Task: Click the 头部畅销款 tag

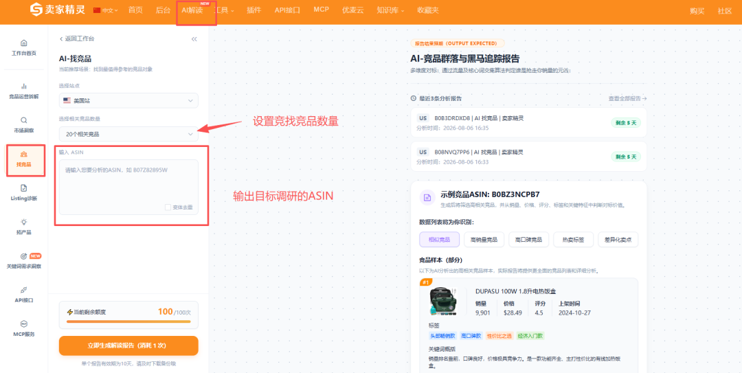Action: (442, 336)
